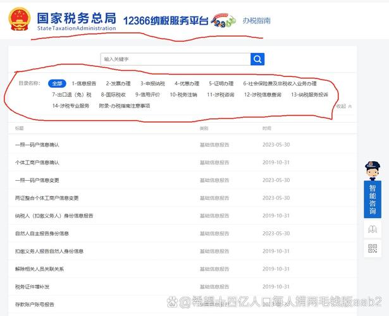Click the 12366纳税服务平台 title
389x316 pixels.
pyautogui.click(x=166, y=21)
